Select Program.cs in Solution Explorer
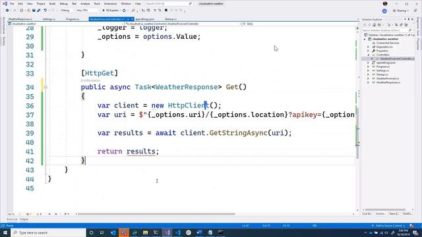 382,66
